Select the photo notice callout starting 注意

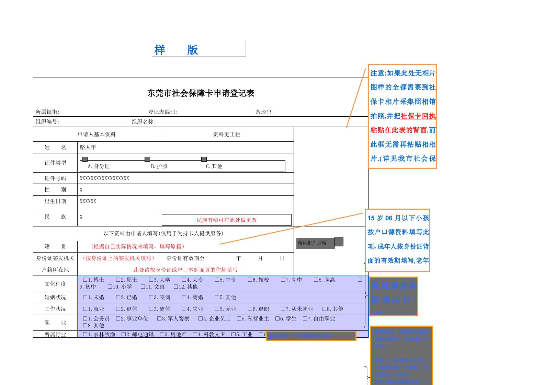402,116
